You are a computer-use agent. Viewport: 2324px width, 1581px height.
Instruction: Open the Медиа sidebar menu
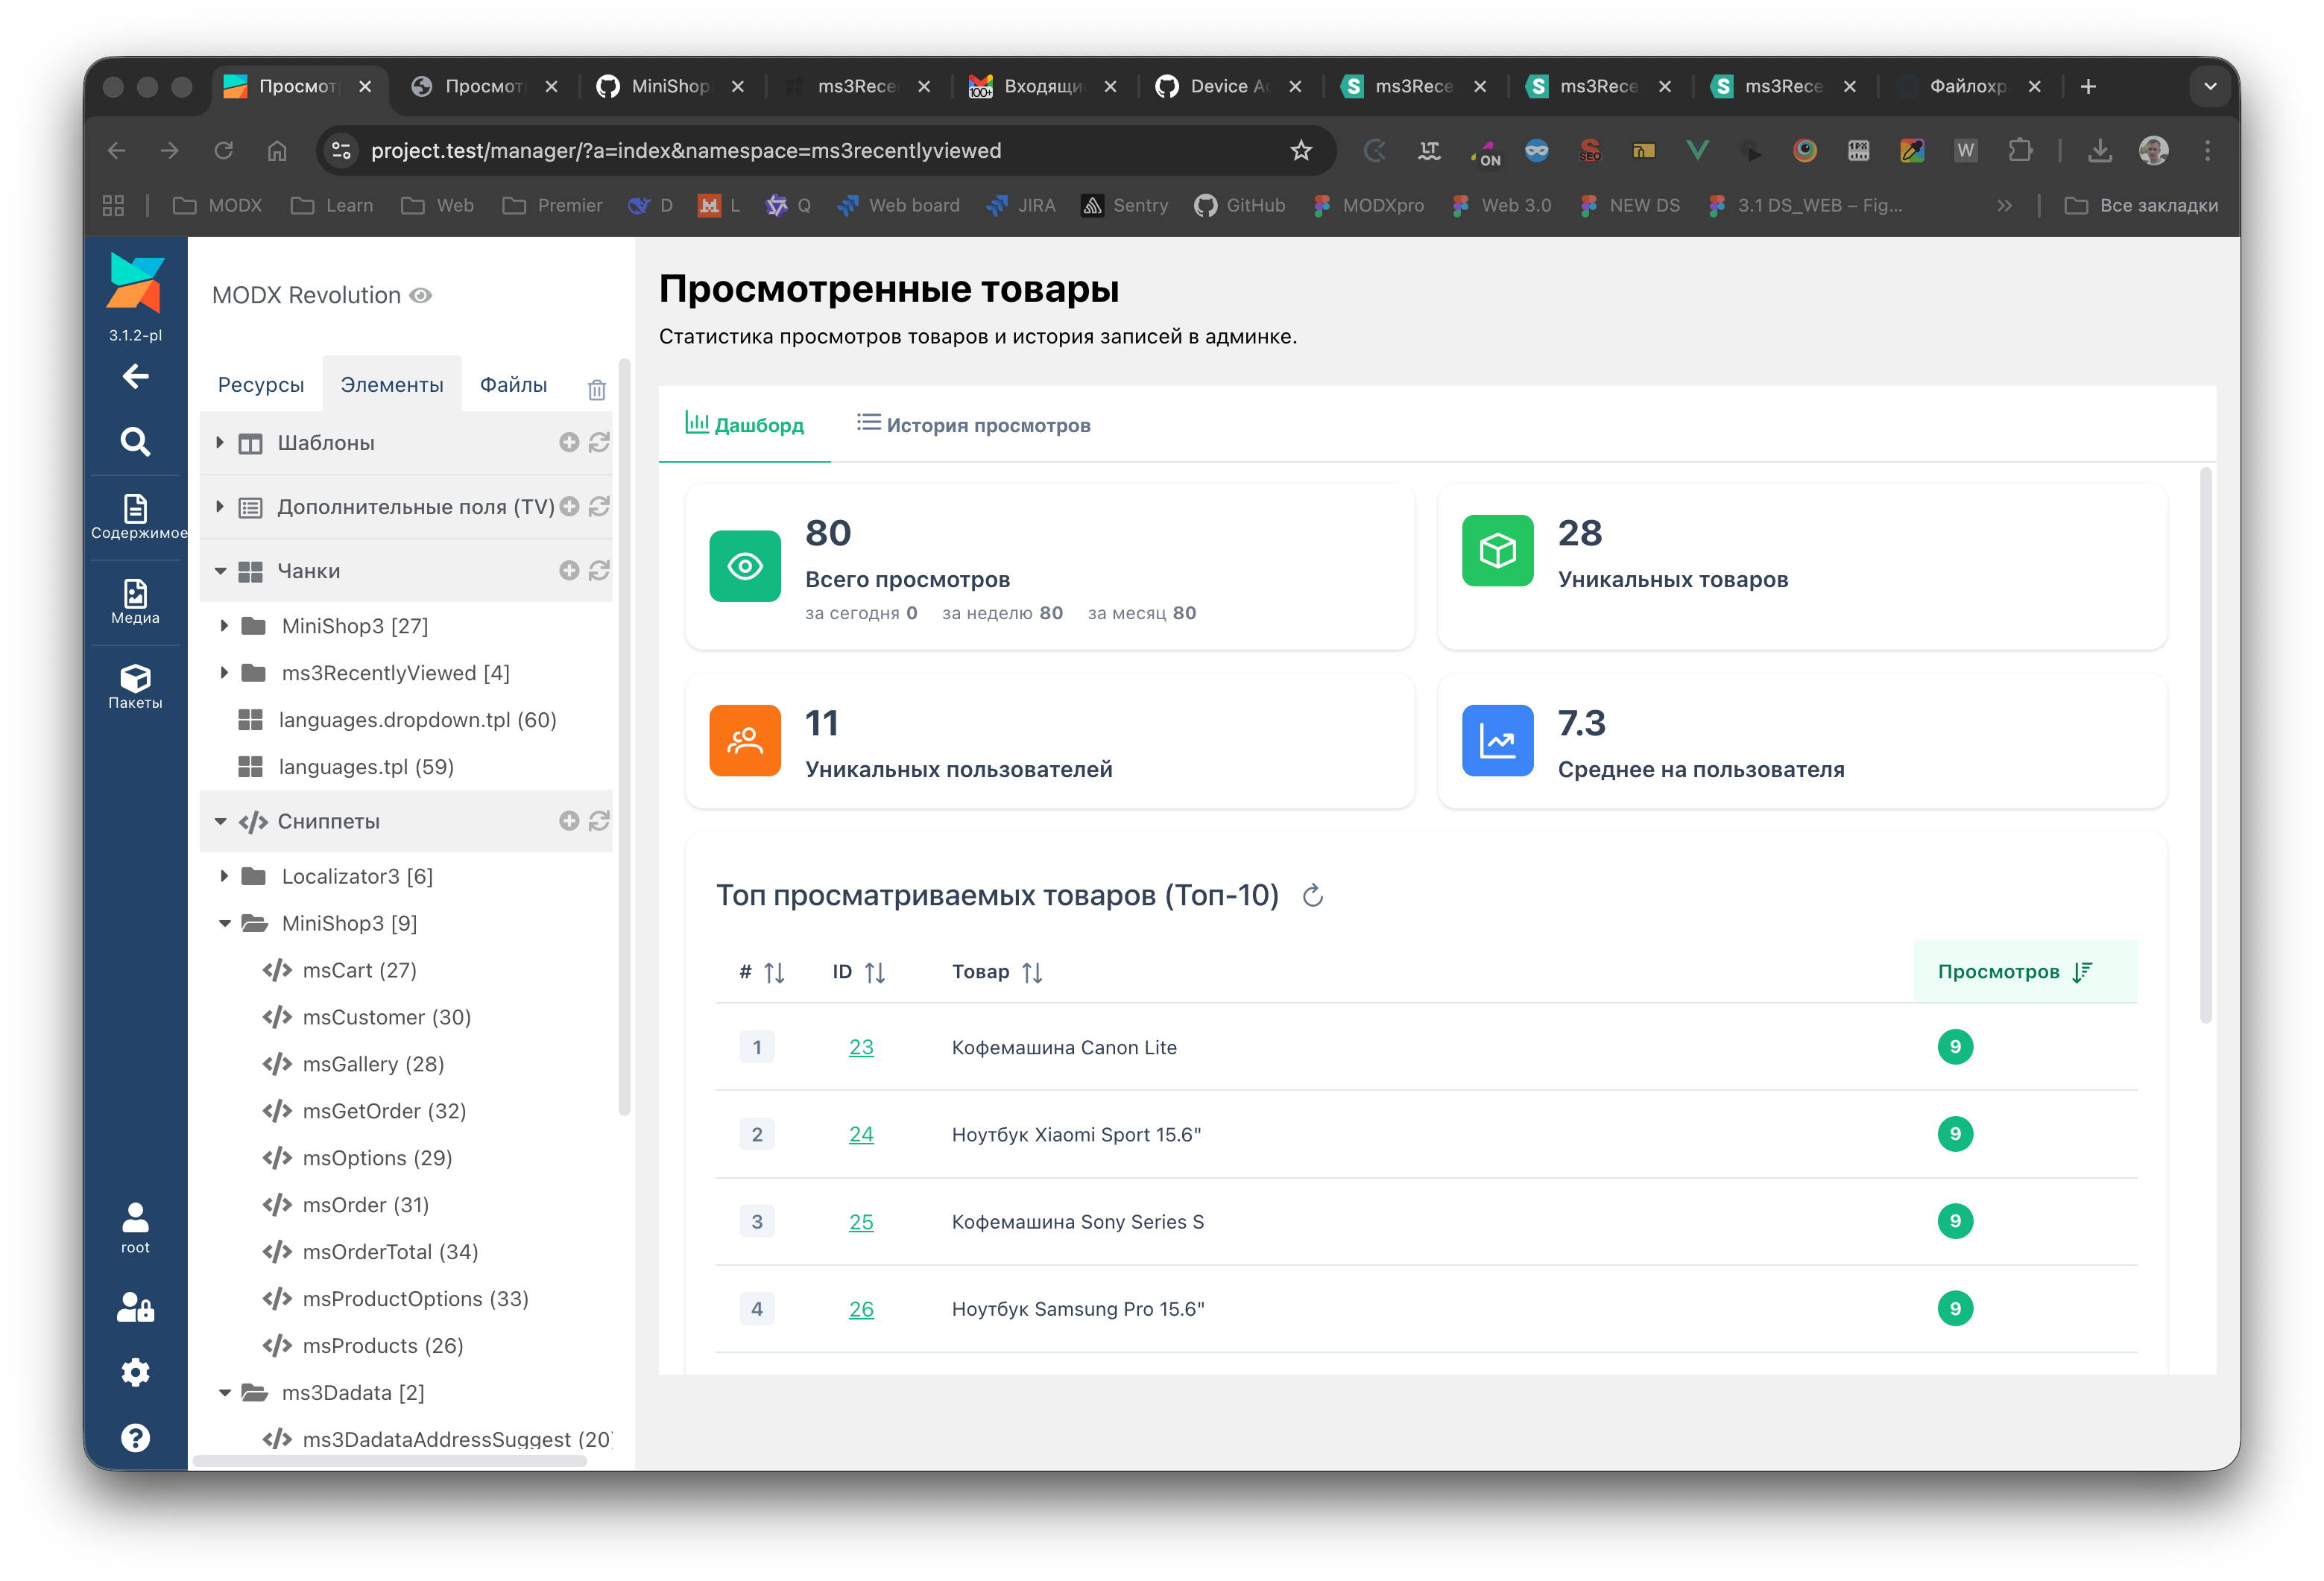click(135, 601)
